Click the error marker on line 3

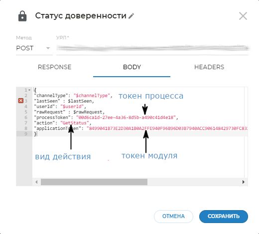21,101
